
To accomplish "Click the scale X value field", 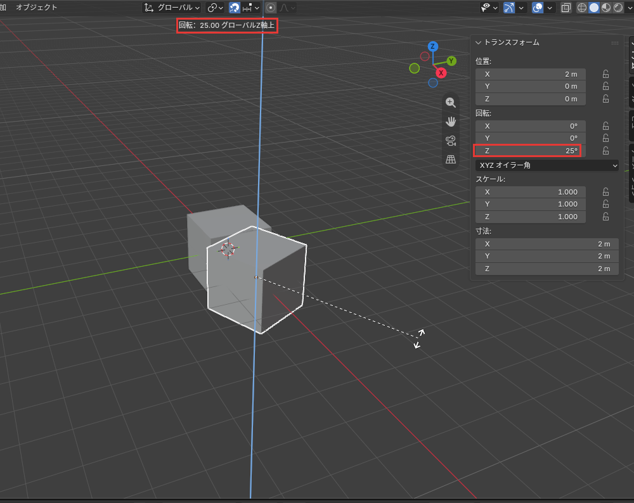I will click(x=531, y=192).
